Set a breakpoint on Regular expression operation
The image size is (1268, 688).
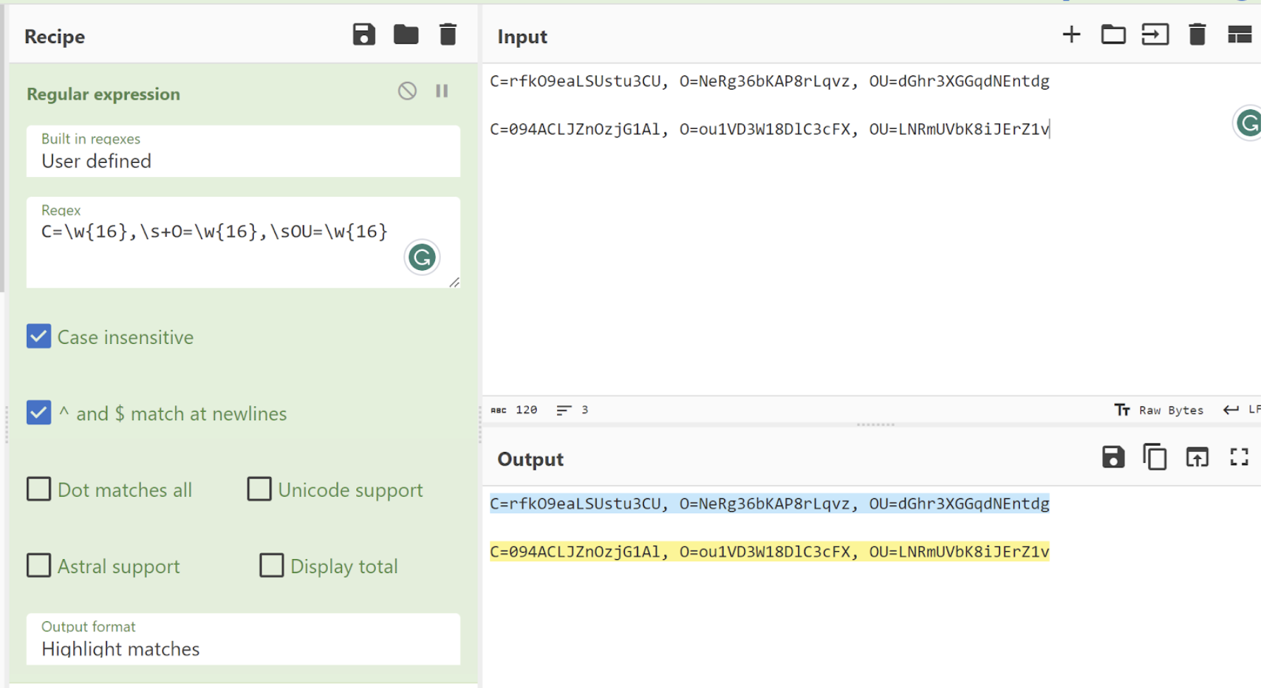click(441, 91)
